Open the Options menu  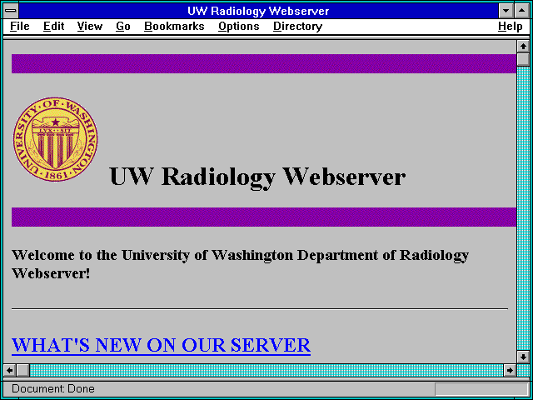point(239,27)
